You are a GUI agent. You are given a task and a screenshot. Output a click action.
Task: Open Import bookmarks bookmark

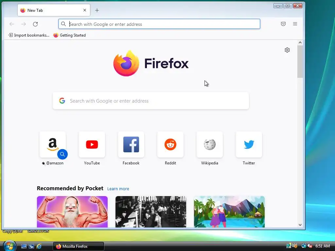pyautogui.click(x=29, y=35)
